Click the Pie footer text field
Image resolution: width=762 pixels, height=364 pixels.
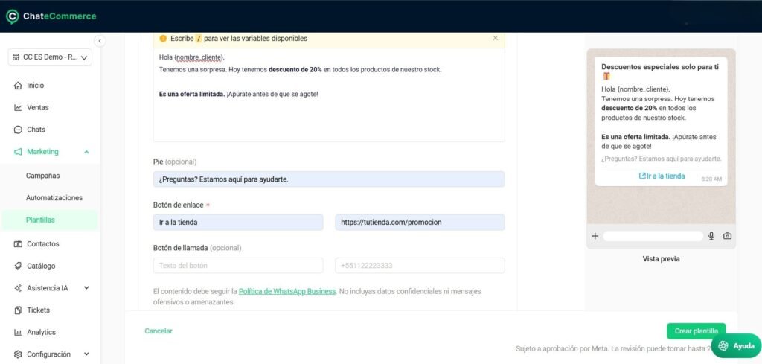click(x=328, y=179)
